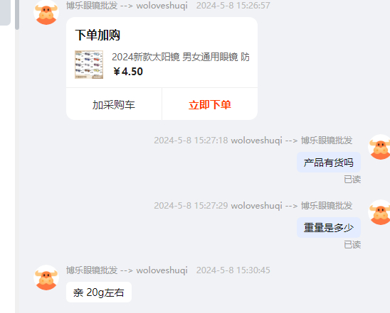Click 已读 status under 重量是多少
This screenshot has height=313, width=390.
point(352,245)
